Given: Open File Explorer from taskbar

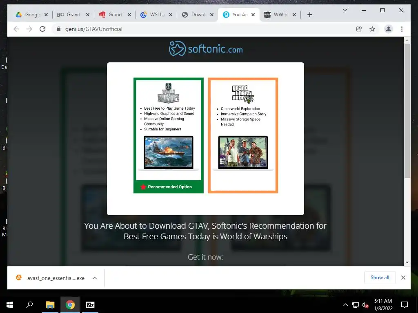Looking at the screenshot, I should tap(50, 305).
